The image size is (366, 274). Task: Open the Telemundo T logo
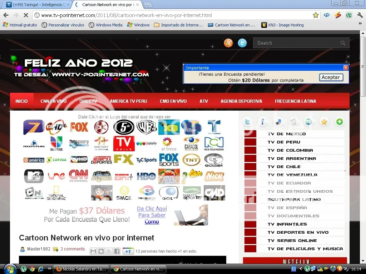[x=214, y=127]
